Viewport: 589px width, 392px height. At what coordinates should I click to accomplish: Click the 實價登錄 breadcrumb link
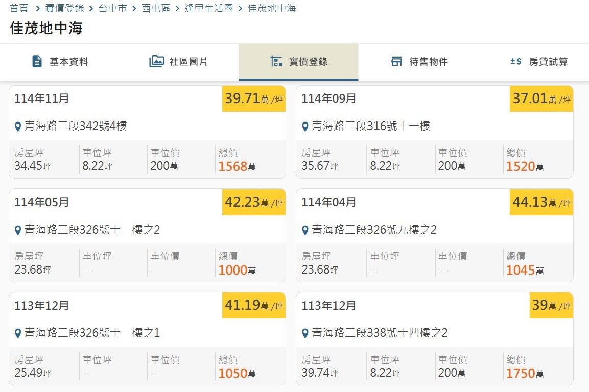pos(64,8)
